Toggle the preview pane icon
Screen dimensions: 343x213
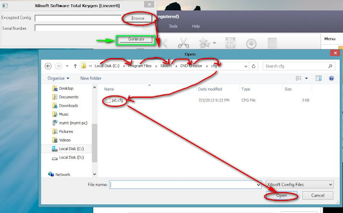[318, 78]
